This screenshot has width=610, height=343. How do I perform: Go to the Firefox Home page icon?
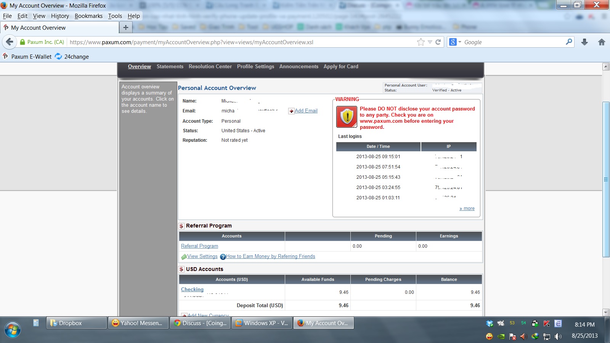pyautogui.click(x=602, y=42)
